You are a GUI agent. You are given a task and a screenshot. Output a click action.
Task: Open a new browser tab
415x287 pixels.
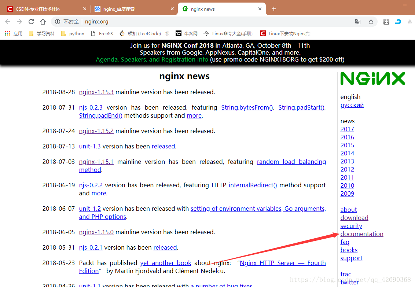pos(273,9)
